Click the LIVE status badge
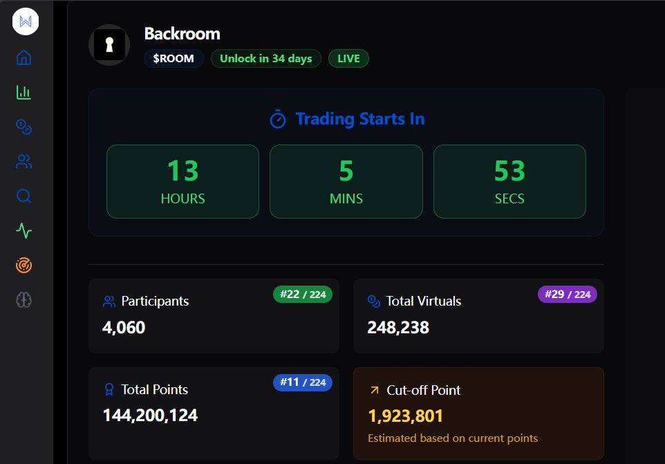The image size is (665, 464). pos(348,59)
